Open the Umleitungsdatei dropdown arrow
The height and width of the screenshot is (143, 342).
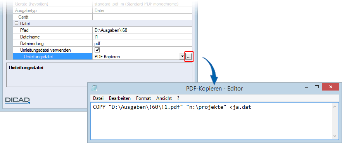tap(182, 57)
